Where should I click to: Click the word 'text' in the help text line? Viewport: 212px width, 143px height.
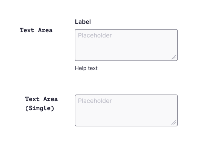tap(93, 68)
